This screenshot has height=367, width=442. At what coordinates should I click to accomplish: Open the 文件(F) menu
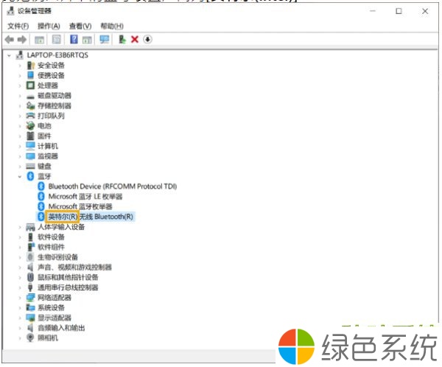coord(18,27)
